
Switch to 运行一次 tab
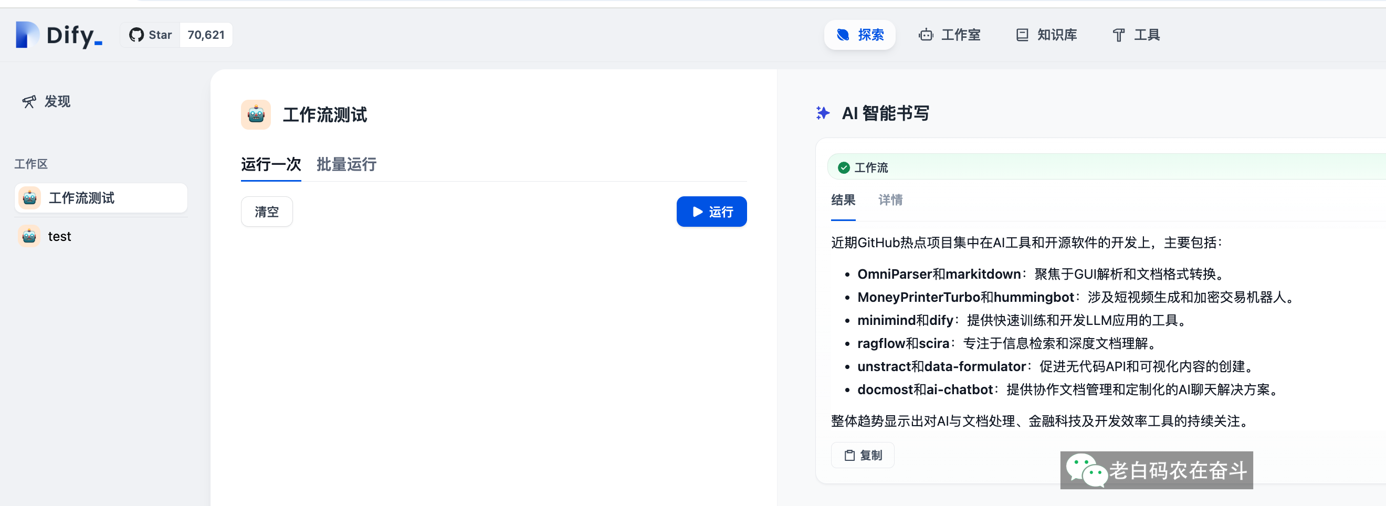pos(270,164)
